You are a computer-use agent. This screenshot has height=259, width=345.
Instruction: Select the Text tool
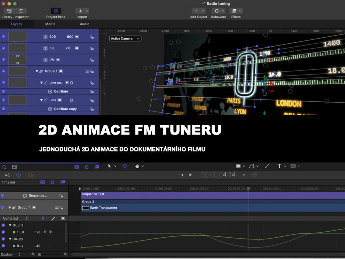pyautogui.click(x=279, y=166)
